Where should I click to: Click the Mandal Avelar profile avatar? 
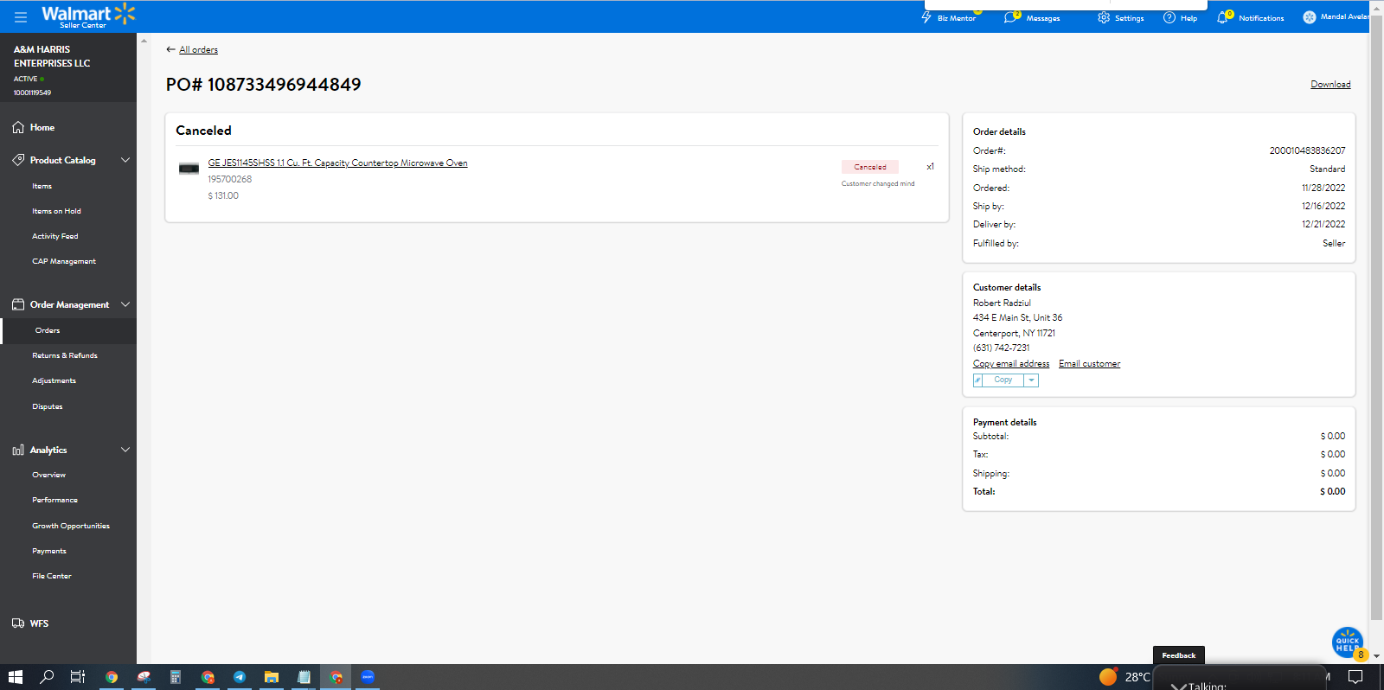[x=1310, y=17]
